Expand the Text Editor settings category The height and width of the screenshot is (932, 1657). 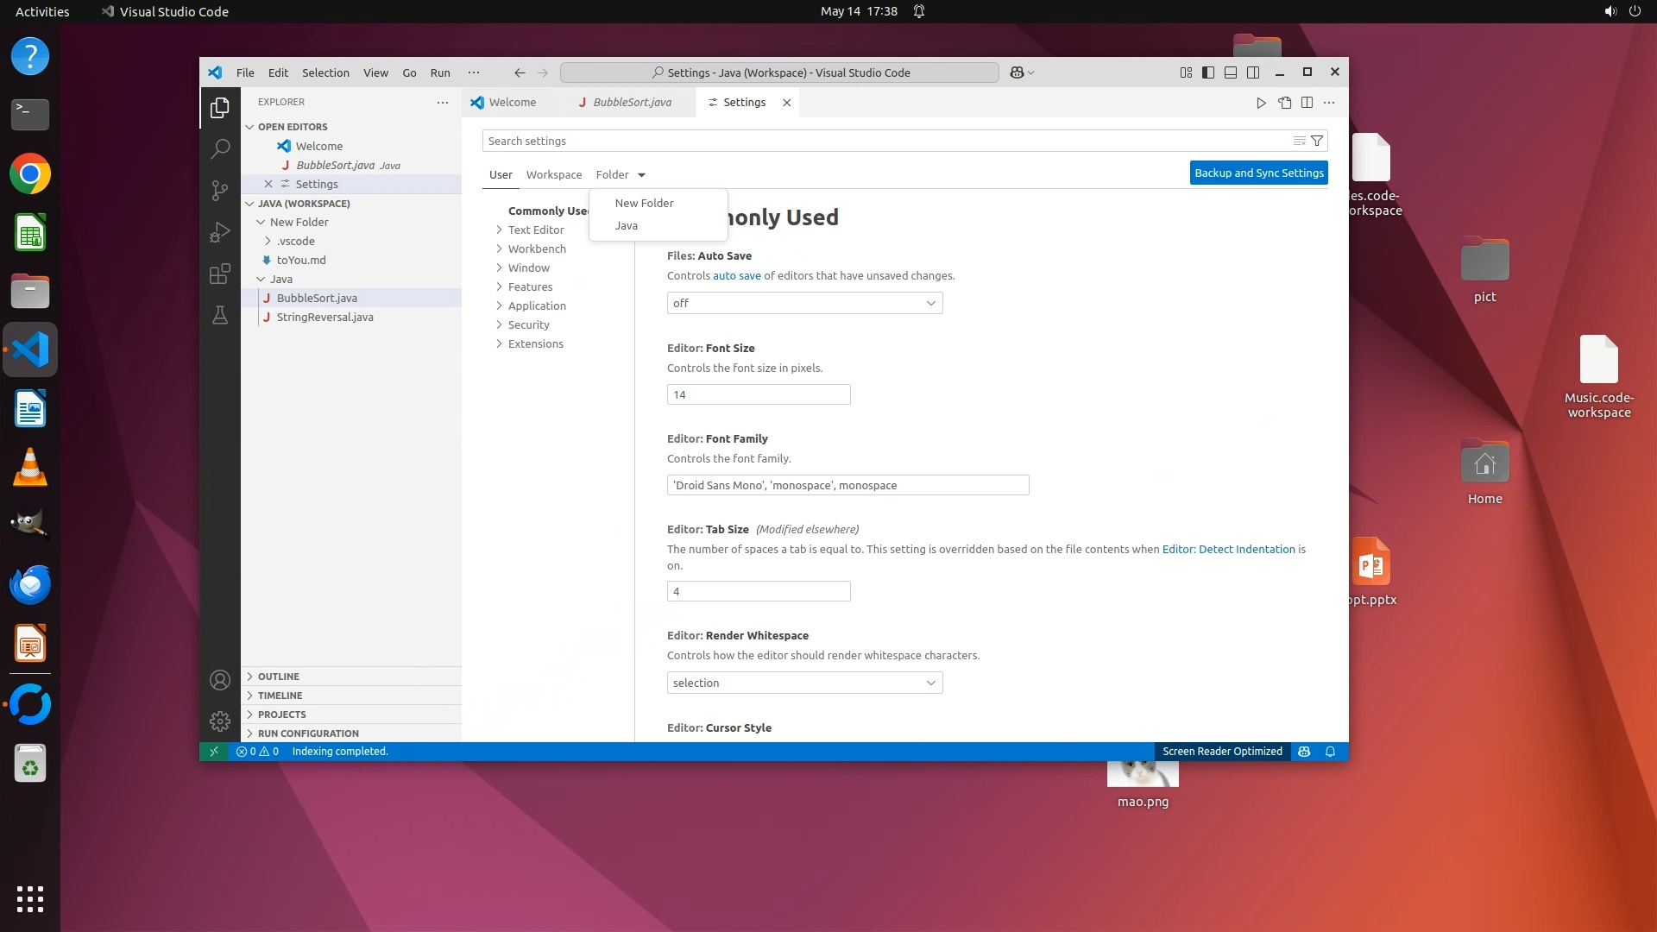tap(535, 230)
